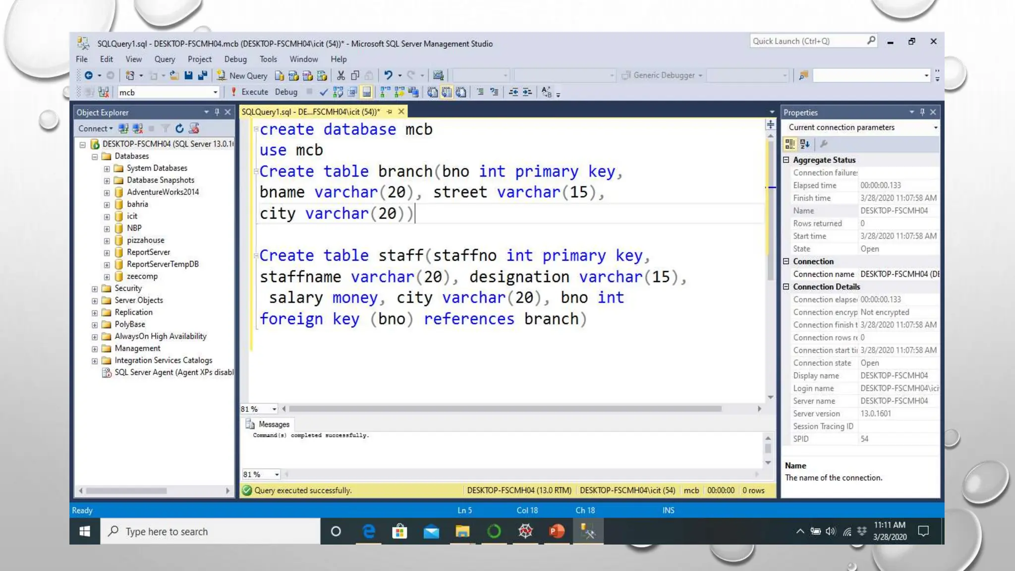
Task: Open the Tools menu
Action: 268,59
